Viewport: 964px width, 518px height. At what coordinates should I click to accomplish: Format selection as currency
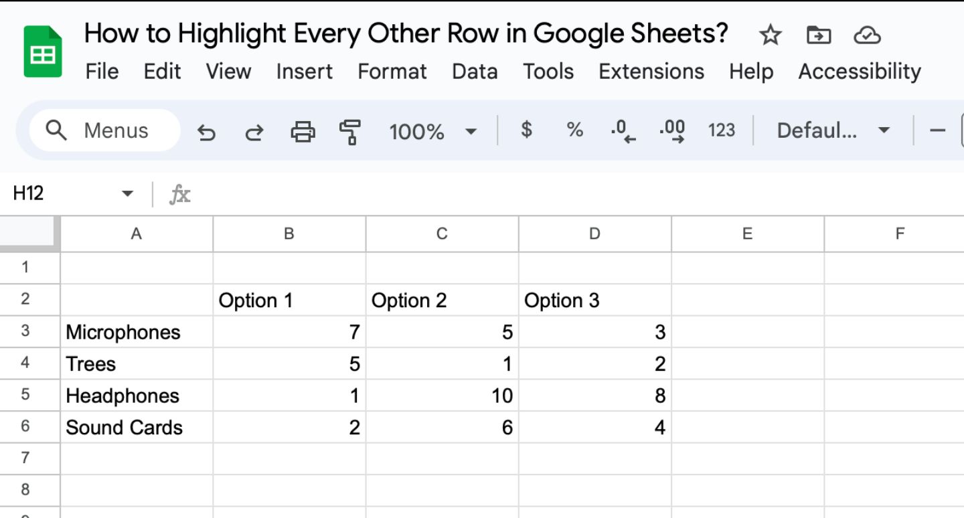point(527,131)
